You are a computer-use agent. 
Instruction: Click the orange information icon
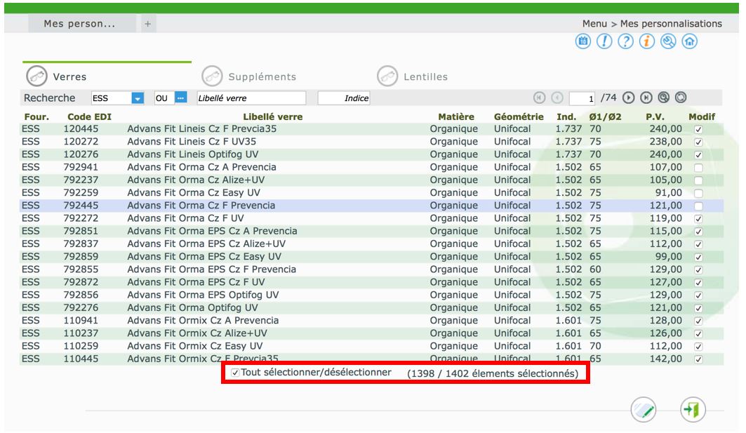tap(646, 41)
